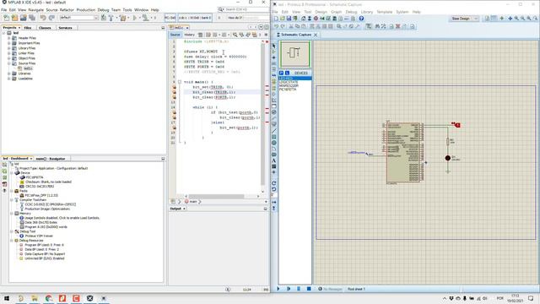Play simulation in Proteus
Screen dimensions: 540x304
point(278,289)
